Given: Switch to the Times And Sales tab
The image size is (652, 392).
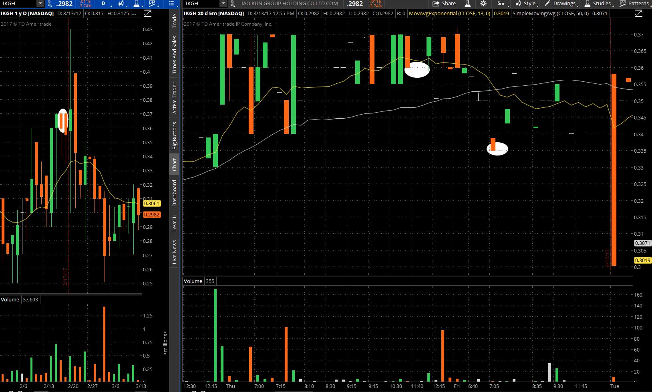Looking at the screenshot, I should [x=174, y=55].
